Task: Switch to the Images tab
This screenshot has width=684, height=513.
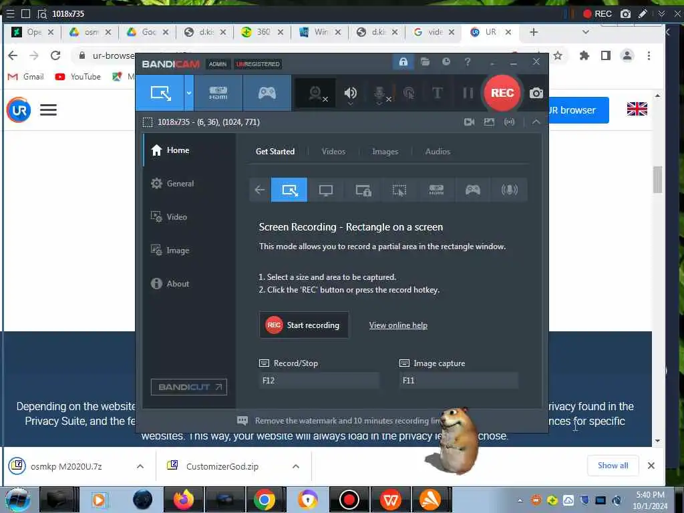Action: click(x=385, y=152)
